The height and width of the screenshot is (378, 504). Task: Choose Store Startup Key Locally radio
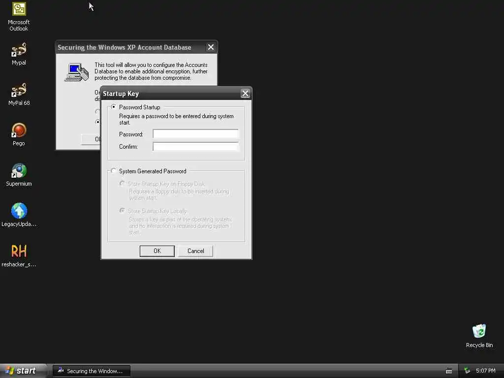pyautogui.click(x=122, y=211)
